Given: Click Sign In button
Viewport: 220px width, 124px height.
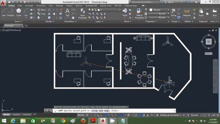Looking at the screenshot, I should coord(169,2).
